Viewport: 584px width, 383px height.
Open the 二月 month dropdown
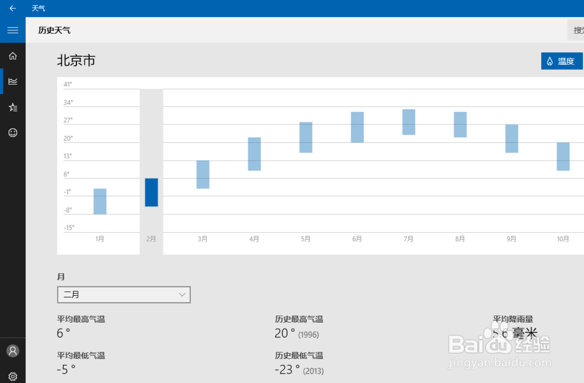123,295
